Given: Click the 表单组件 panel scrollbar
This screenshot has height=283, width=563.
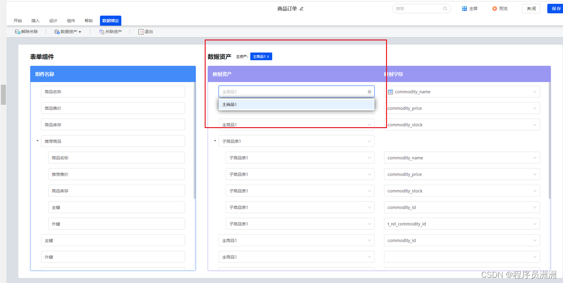Looking at the screenshot, I should point(194,140).
